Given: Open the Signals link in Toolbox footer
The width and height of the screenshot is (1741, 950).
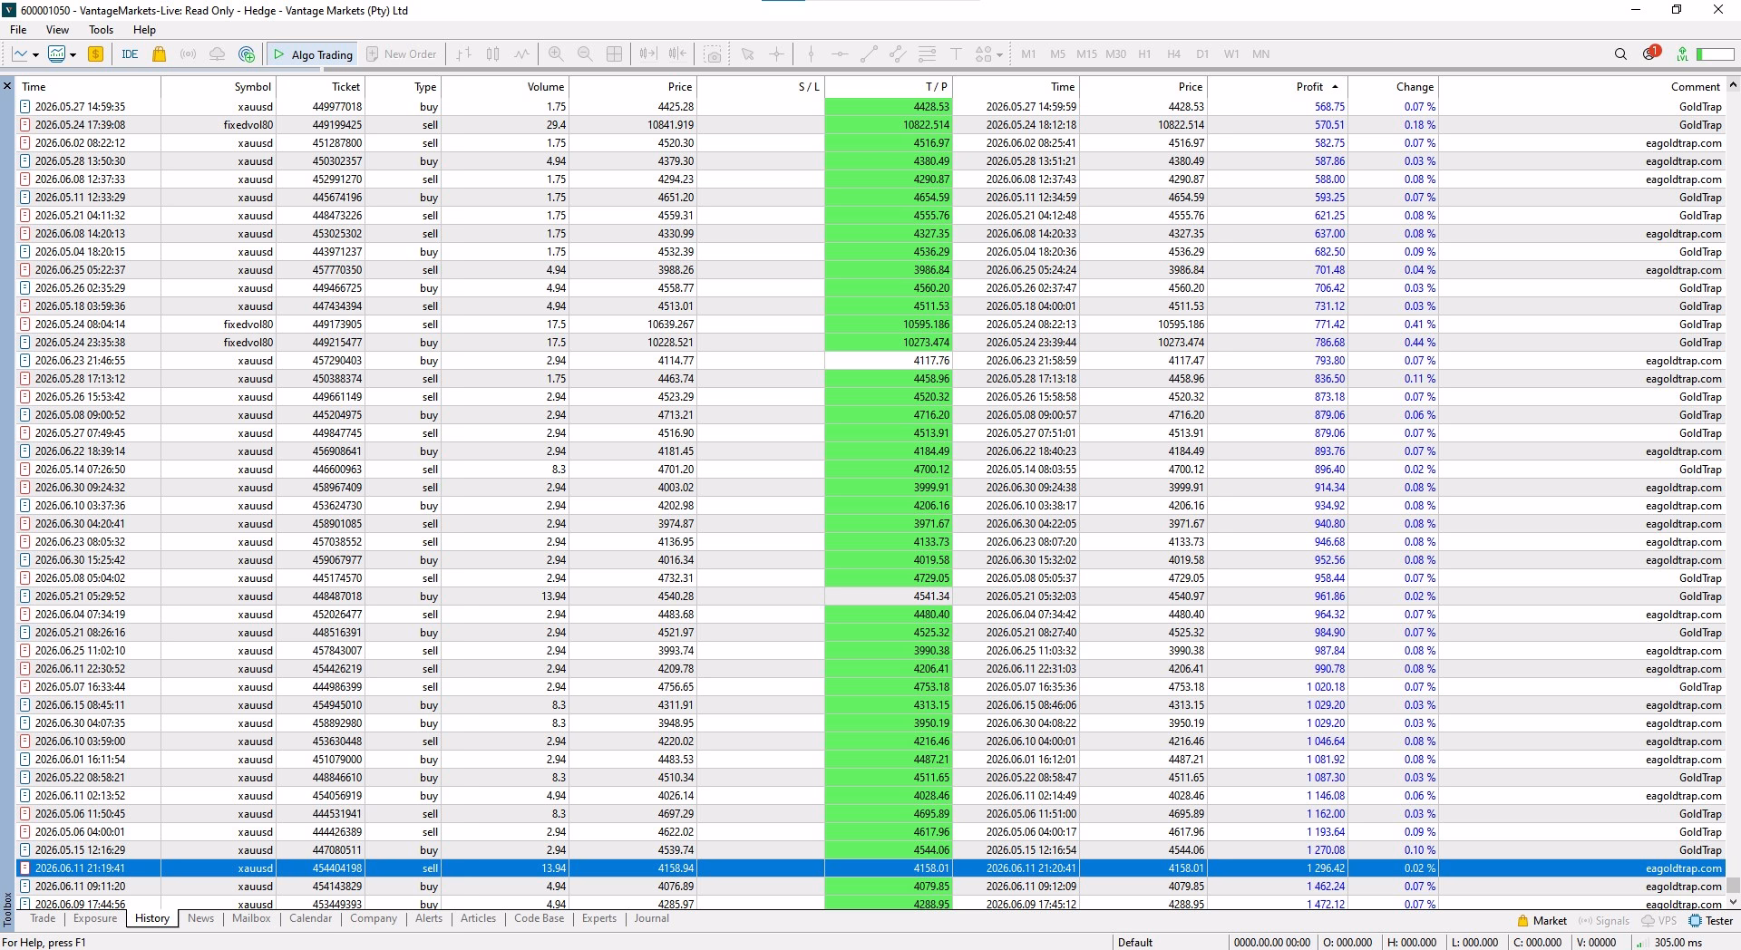Looking at the screenshot, I should click(x=1604, y=920).
